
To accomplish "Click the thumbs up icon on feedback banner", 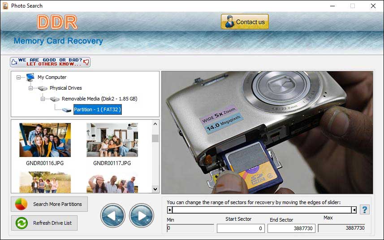I will (x=14, y=62).
